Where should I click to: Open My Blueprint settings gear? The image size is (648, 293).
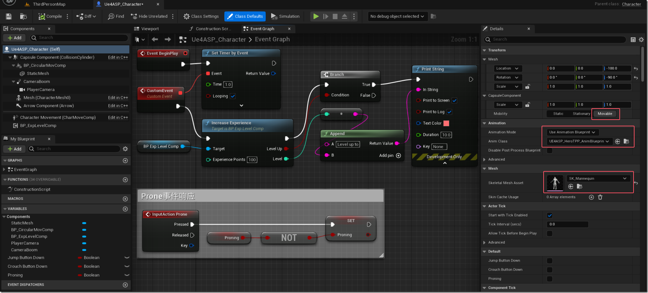(125, 149)
